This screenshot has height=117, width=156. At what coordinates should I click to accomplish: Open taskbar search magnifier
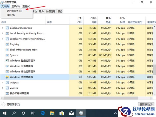pyautogui.click(x=14, y=113)
